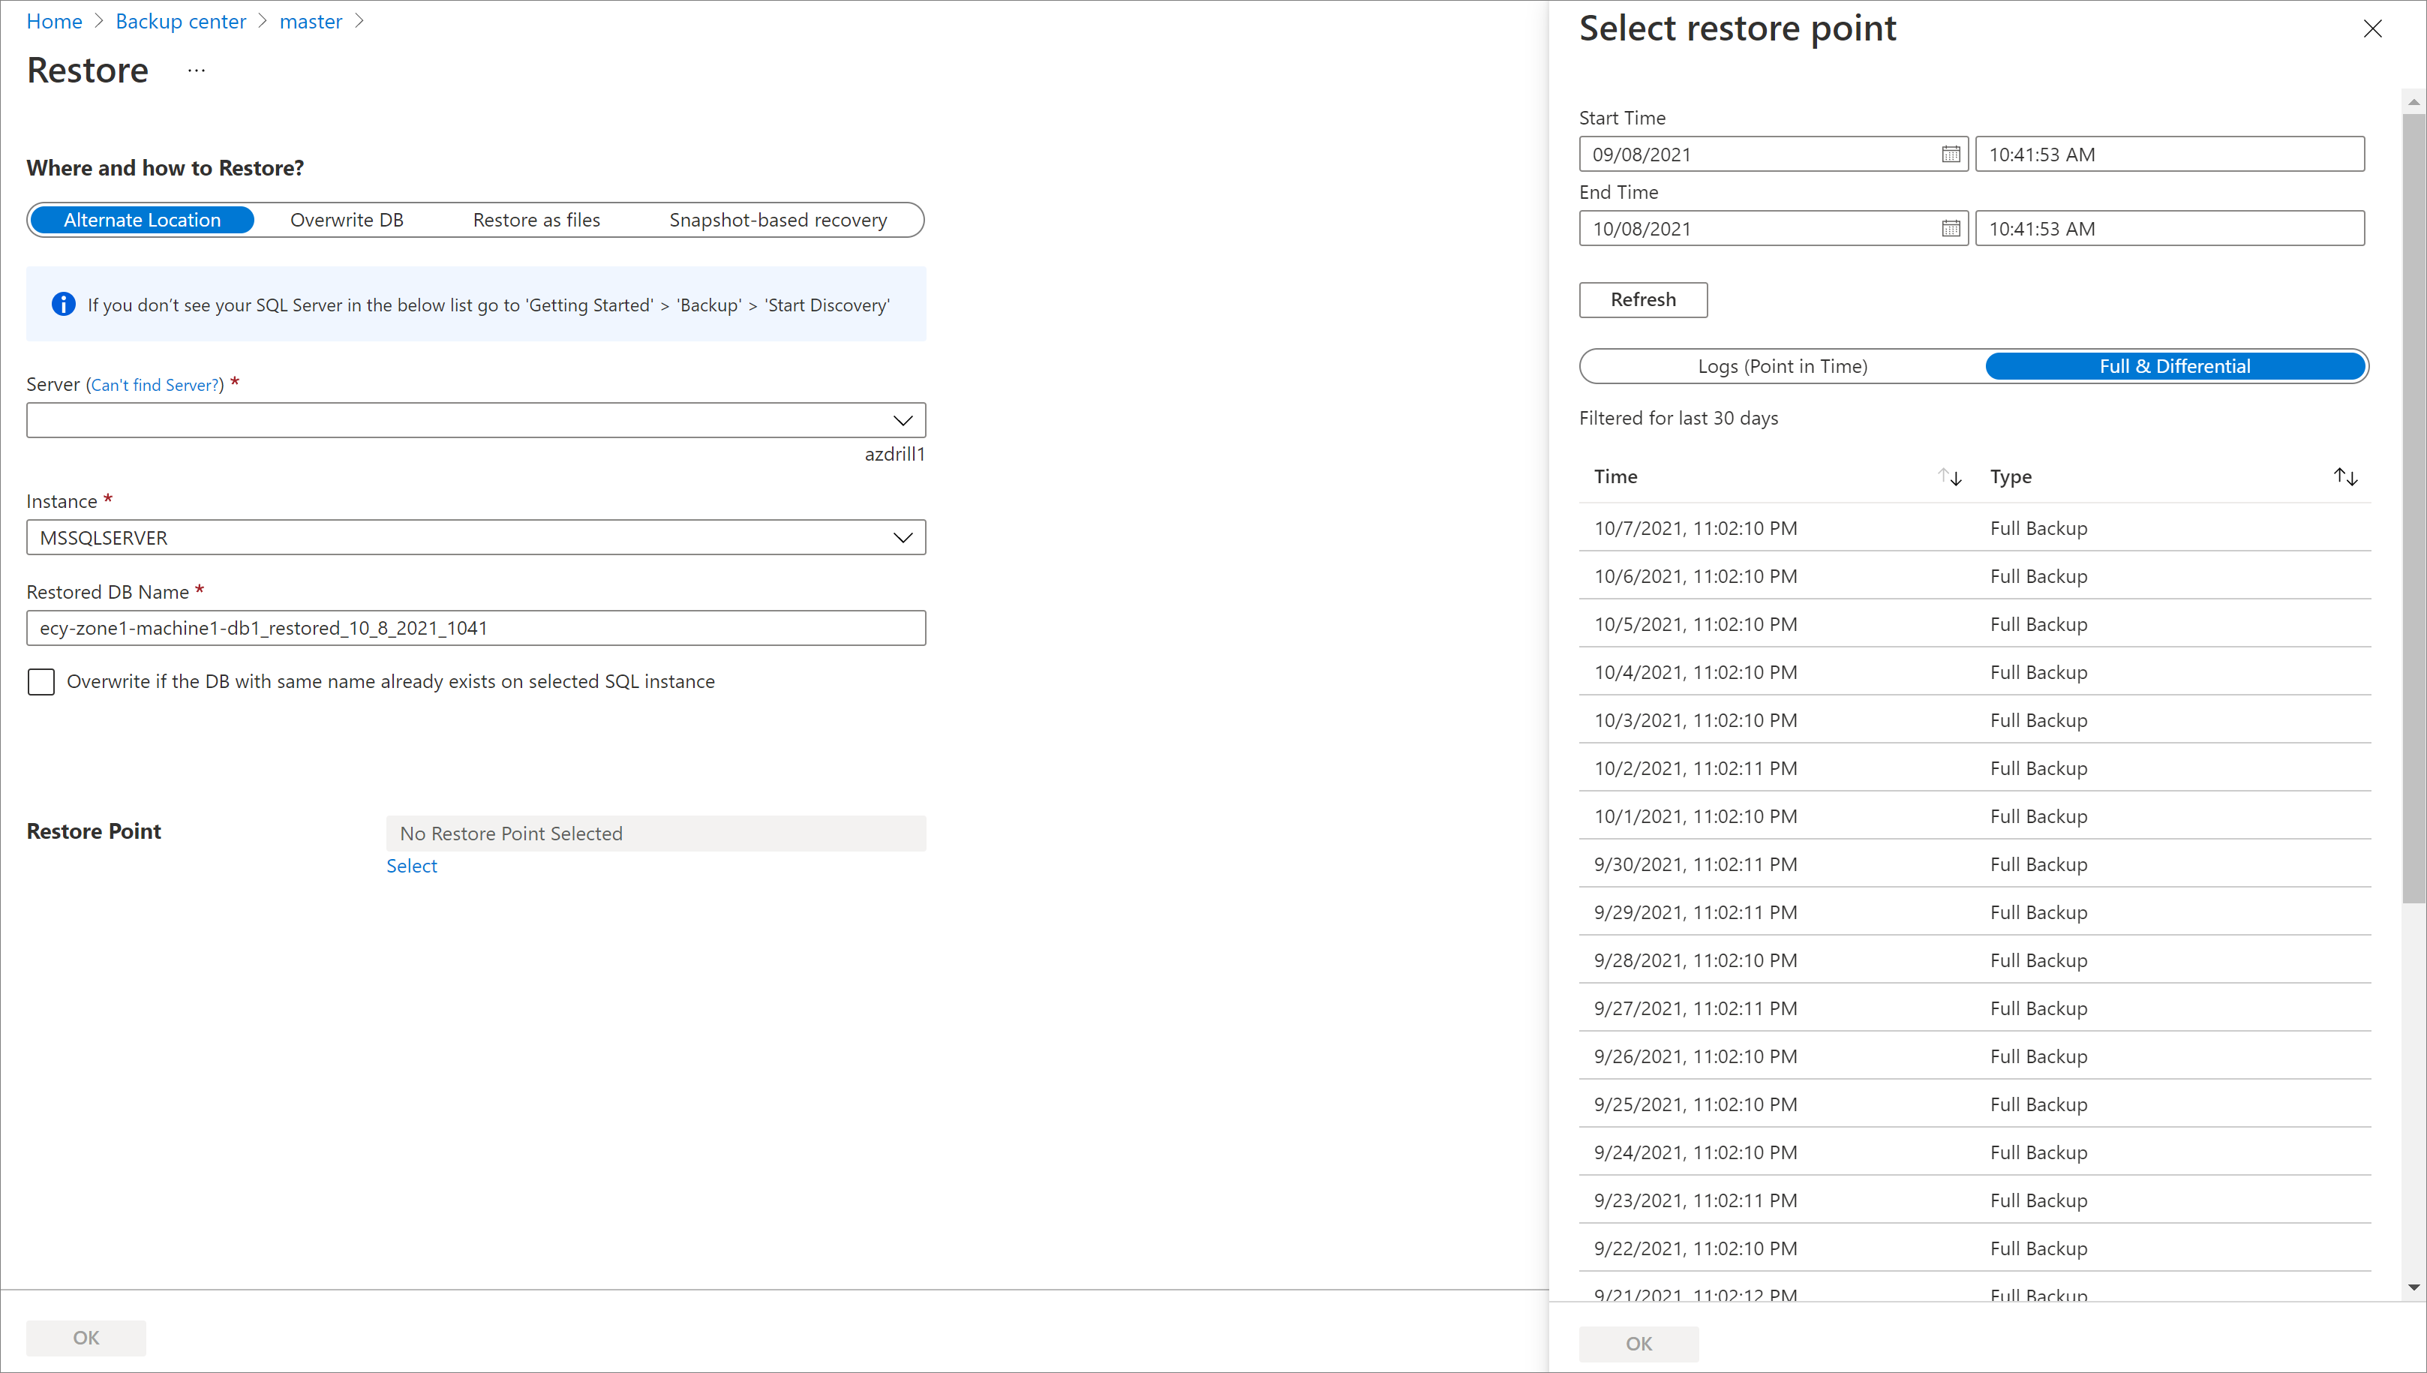Switch to Overwrite DB restore mode

click(x=345, y=218)
